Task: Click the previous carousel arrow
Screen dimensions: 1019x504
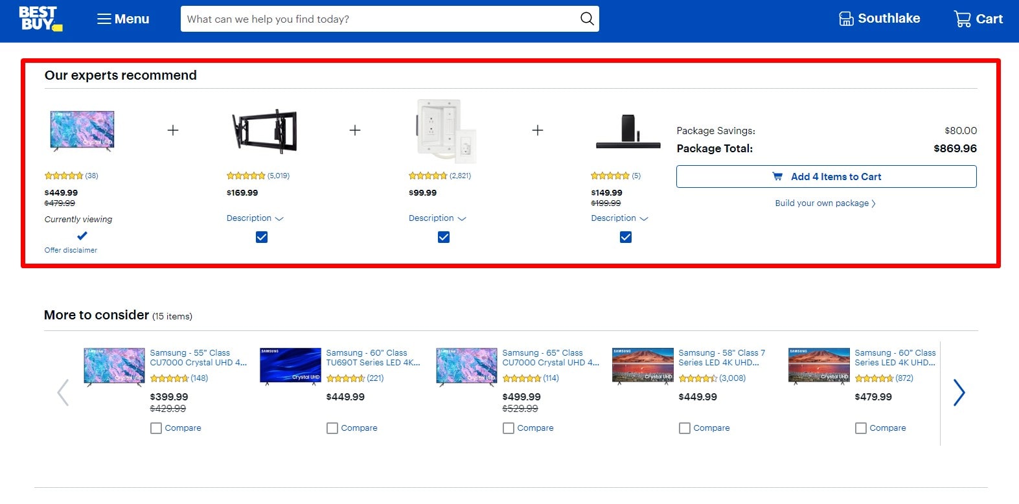Action: (63, 393)
